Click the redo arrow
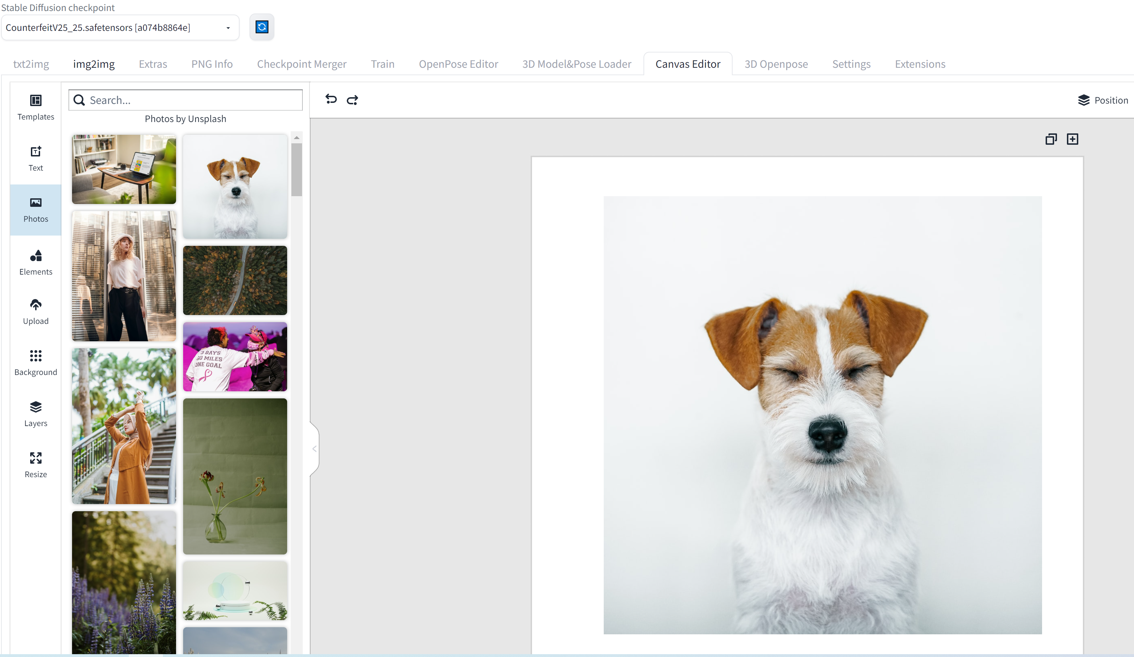The width and height of the screenshot is (1134, 657). tap(352, 99)
